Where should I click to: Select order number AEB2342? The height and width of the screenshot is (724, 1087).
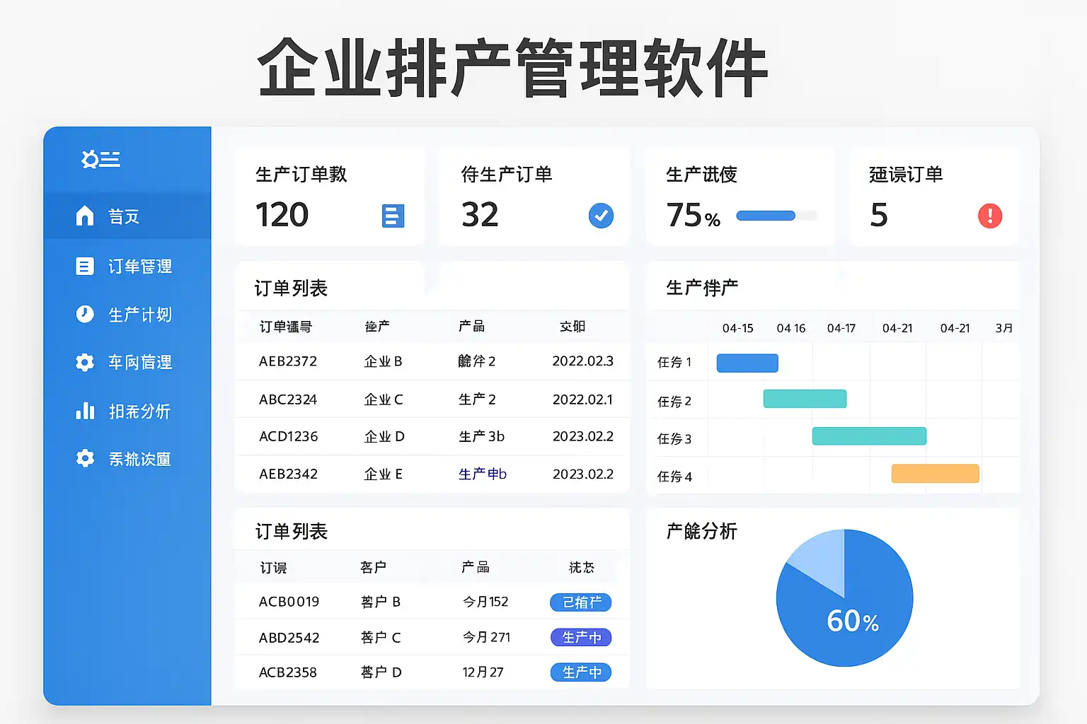pyautogui.click(x=288, y=474)
